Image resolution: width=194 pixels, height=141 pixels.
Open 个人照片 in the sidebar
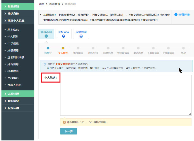[x=13, y=37]
